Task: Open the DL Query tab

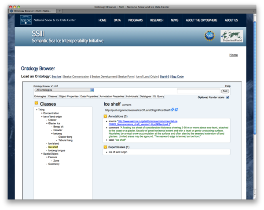Action: 158,96
